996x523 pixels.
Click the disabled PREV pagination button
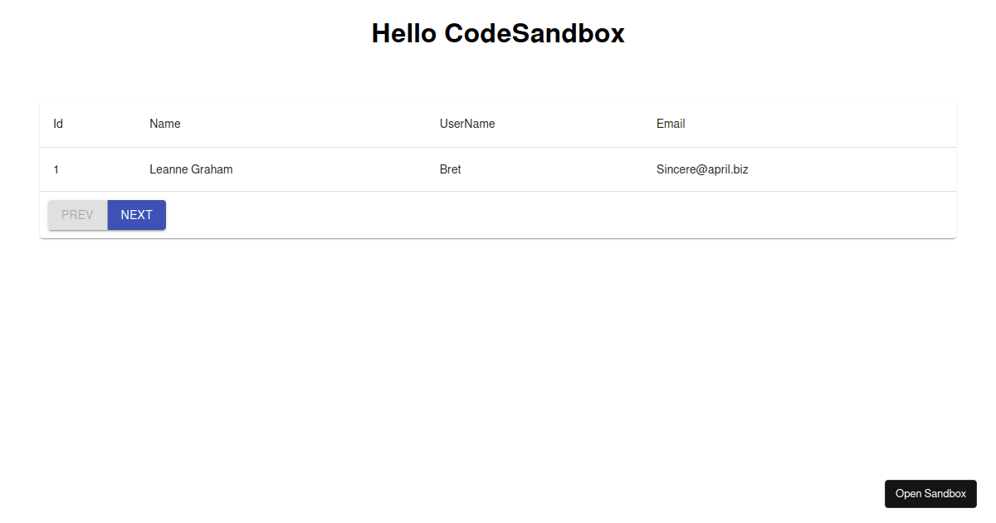coord(77,214)
